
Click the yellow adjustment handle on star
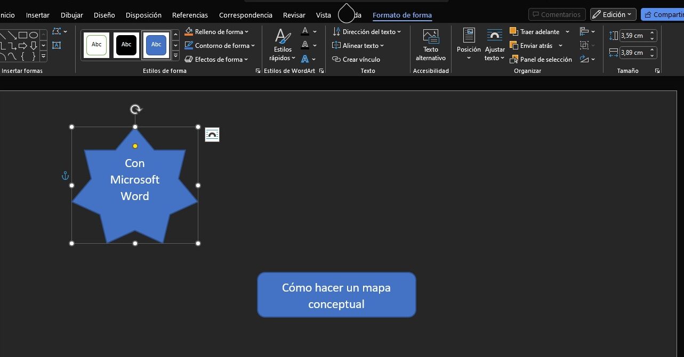pos(135,146)
